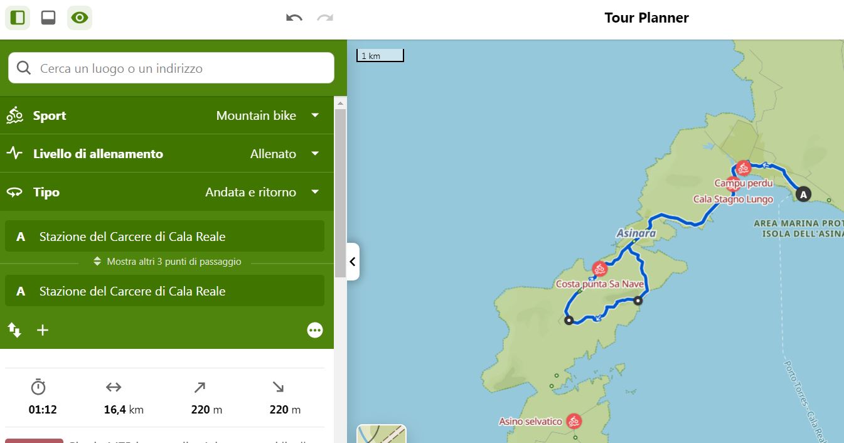844x443 pixels.
Task: Click the undo arrow
Action: (x=294, y=18)
